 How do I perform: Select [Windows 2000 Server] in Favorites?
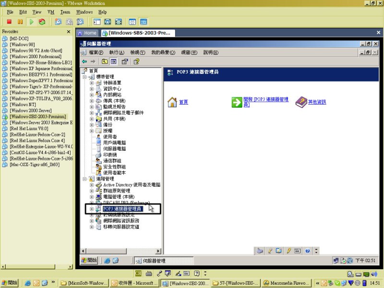coord(31,110)
